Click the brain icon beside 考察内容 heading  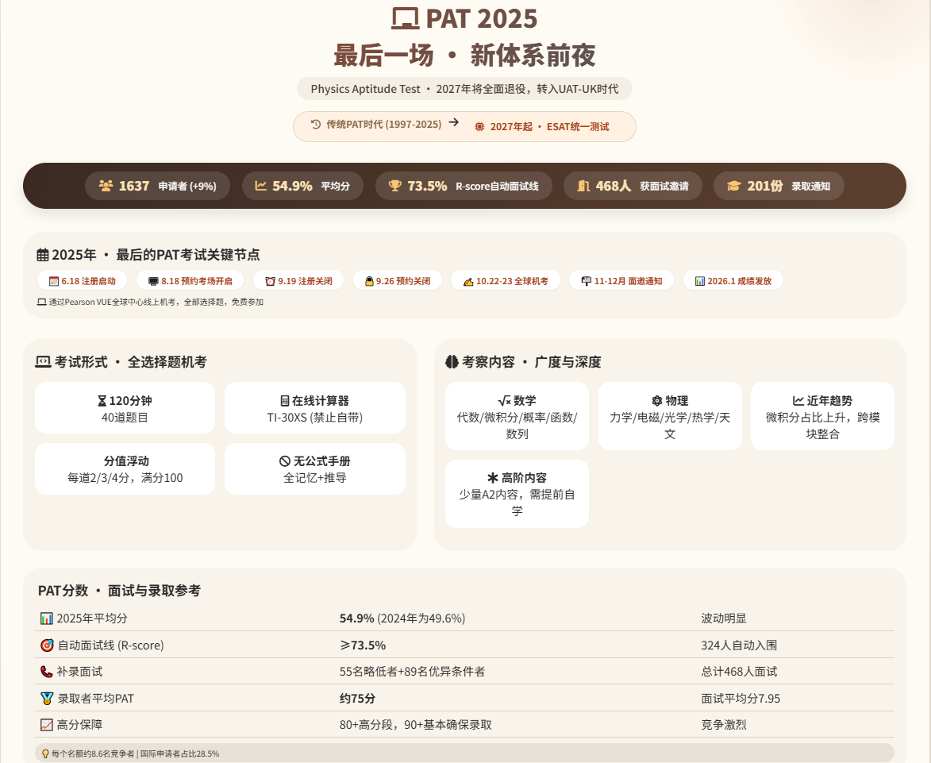[x=452, y=361]
